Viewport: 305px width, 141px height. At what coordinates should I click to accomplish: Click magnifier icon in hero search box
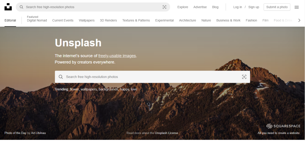[61, 77]
